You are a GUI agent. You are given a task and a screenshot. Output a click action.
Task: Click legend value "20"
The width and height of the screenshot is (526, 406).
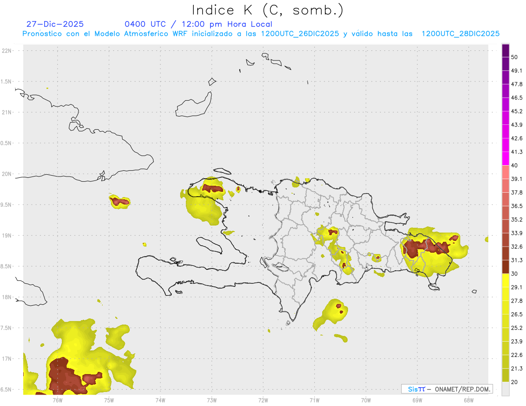(x=515, y=382)
